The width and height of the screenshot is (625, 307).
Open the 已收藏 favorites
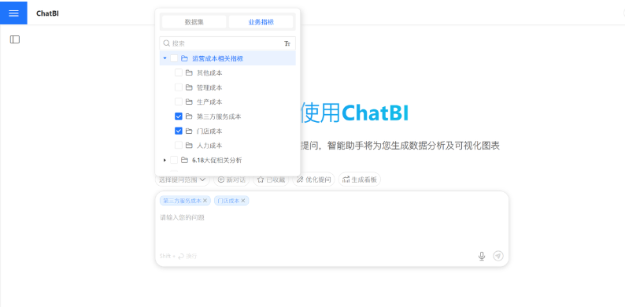point(271,179)
